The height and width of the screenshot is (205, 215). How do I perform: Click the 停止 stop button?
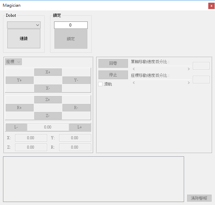click(113, 75)
